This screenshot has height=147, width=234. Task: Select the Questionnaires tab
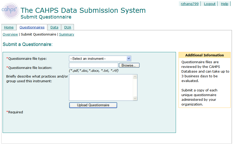(32, 27)
